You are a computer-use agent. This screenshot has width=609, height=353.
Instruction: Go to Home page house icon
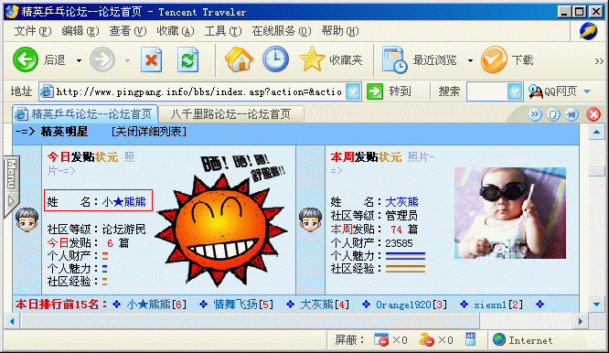pyautogui.click(x=239, y=59)
